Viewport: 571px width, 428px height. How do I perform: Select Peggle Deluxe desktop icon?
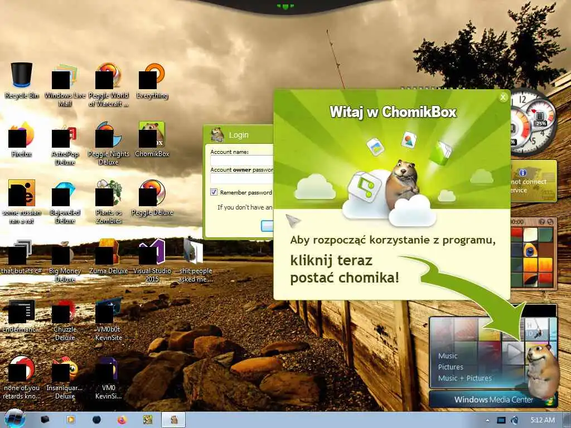pos(152,198)
